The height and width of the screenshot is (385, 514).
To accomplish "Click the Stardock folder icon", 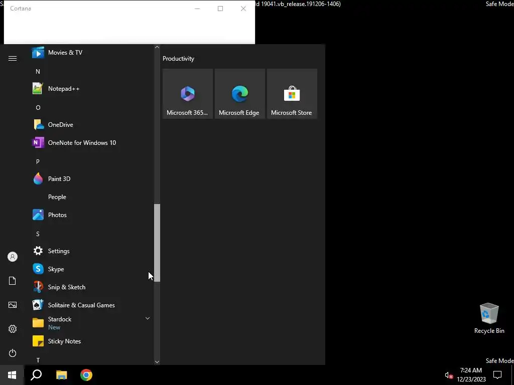I will pyautogui.click(x=38, y=323).
